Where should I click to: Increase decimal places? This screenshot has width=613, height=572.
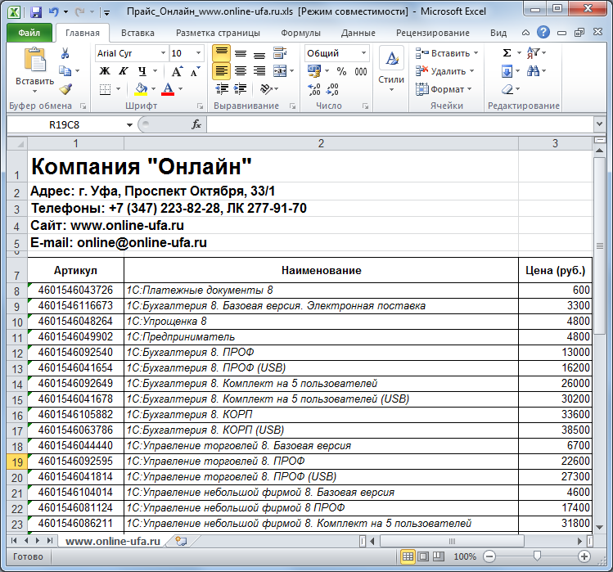click(x=314, y=89)
